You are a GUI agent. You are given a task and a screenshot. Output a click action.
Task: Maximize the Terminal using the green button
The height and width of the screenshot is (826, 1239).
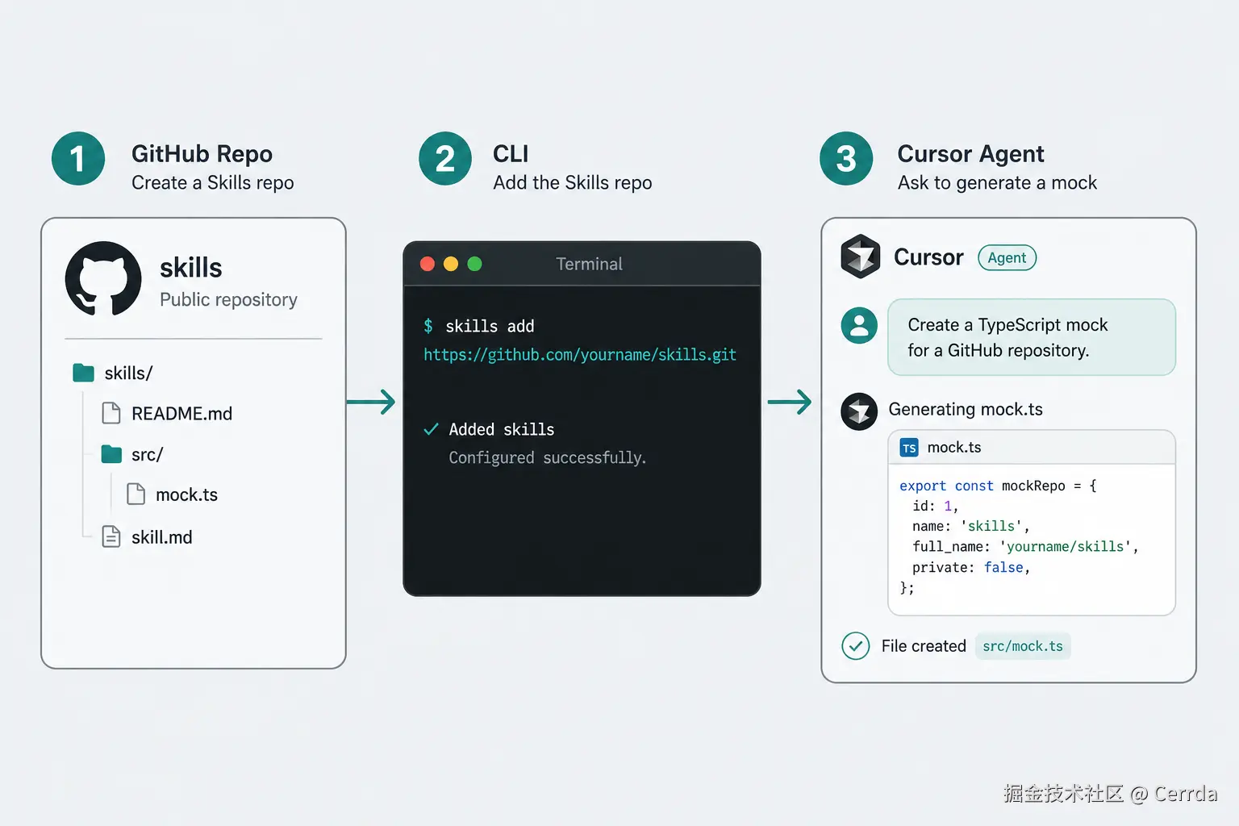click(x=474, y=264)
